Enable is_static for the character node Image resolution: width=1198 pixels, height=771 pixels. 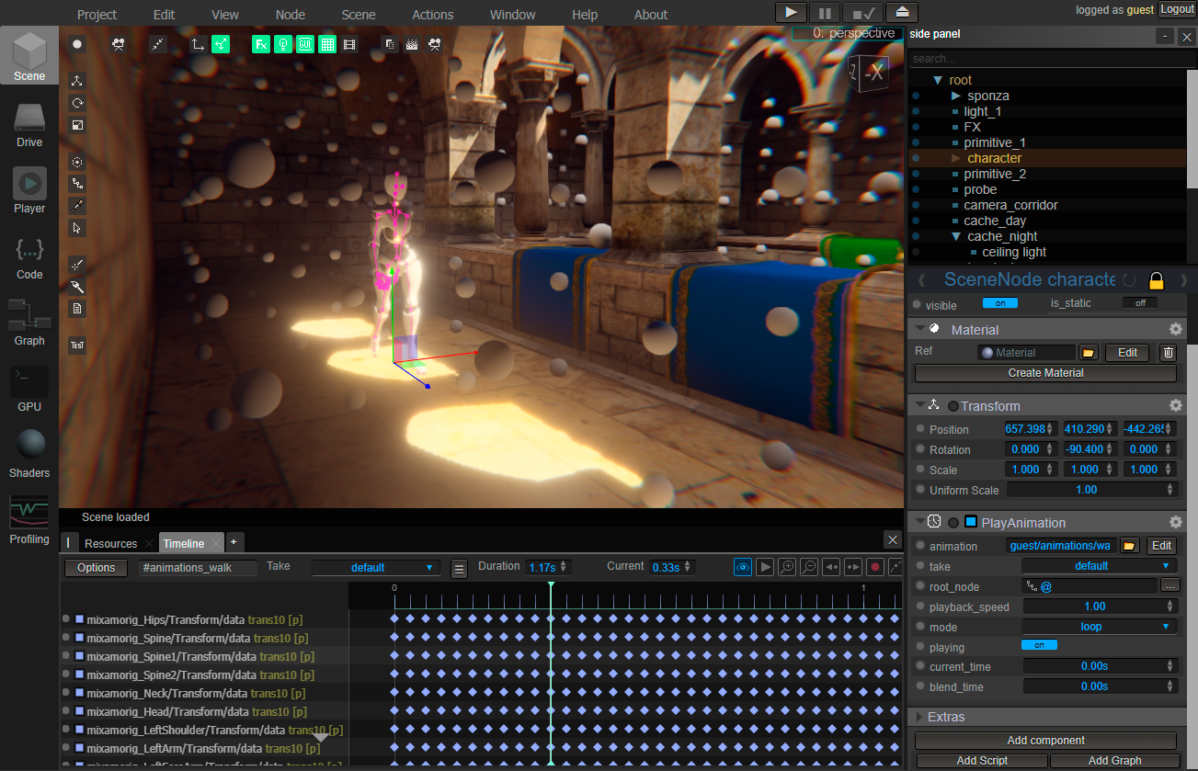(1140, 302)
